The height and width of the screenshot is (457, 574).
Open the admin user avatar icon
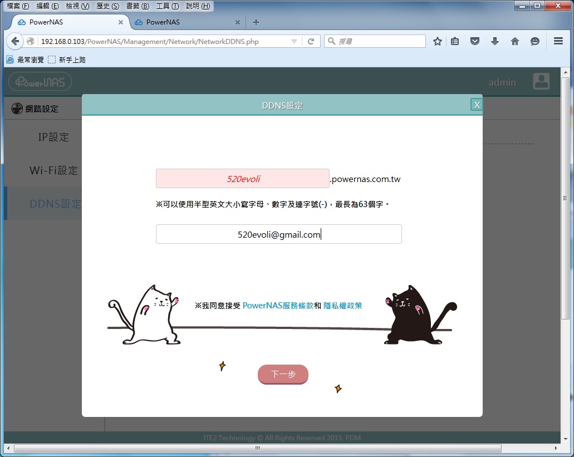click(541, 81)
